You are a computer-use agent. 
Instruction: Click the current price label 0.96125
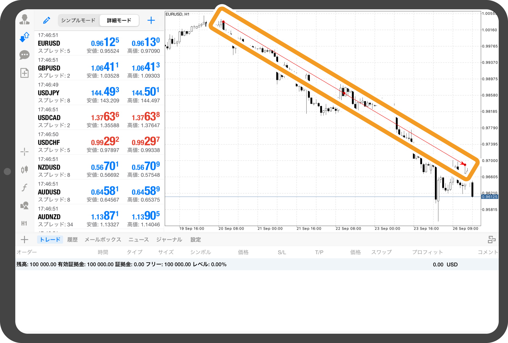490,197
